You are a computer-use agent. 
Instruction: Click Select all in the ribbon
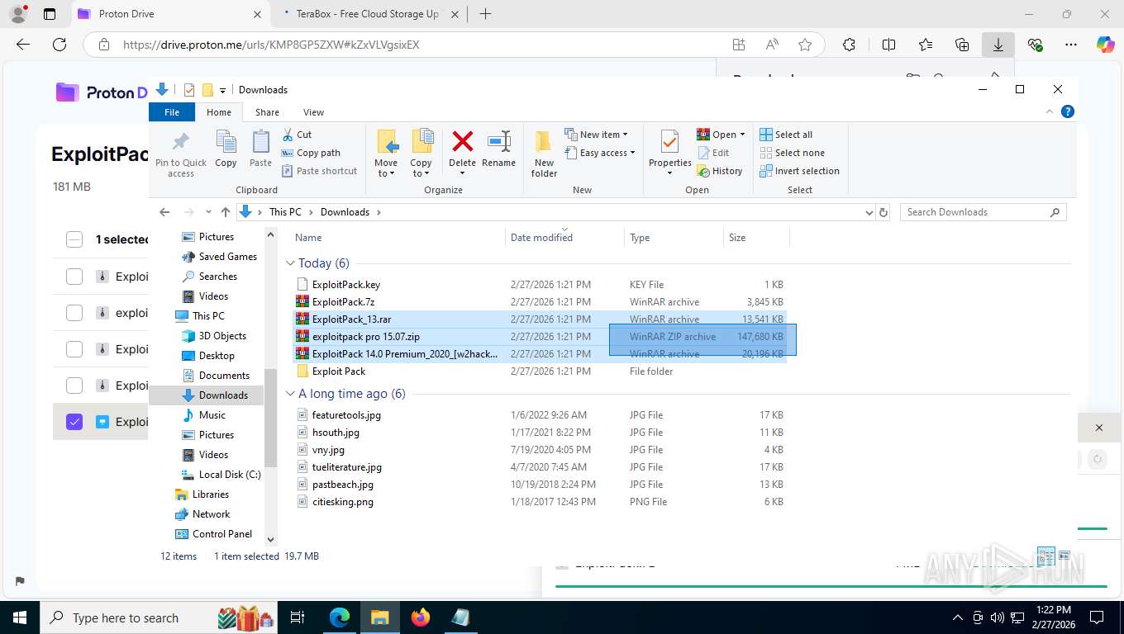(x=786, y=135)
